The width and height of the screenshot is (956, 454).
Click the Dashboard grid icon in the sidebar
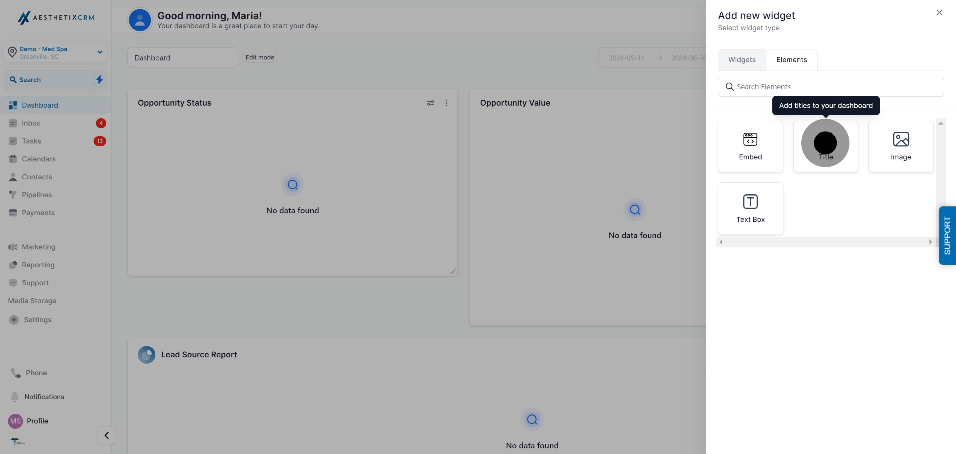13,105
